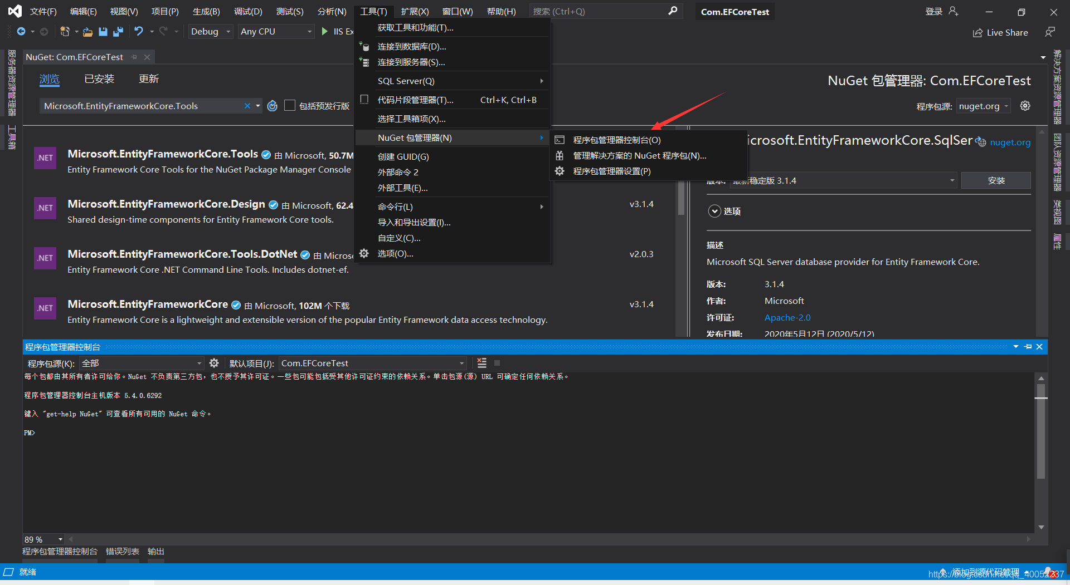
Task: Click the send feedback icon
Action: pos(1050,32)
